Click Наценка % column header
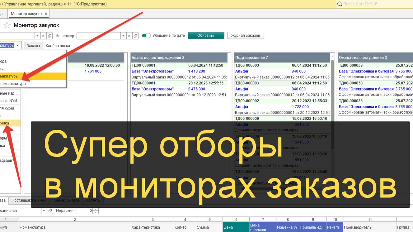 click(287, 227)
